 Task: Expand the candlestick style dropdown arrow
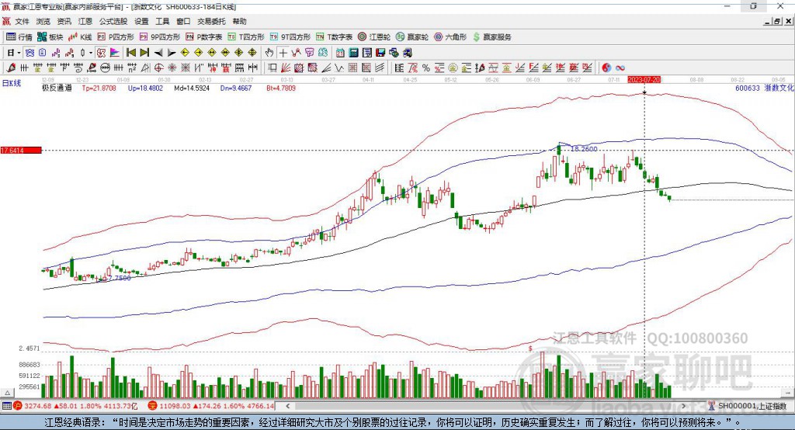[x=91, y=53]
